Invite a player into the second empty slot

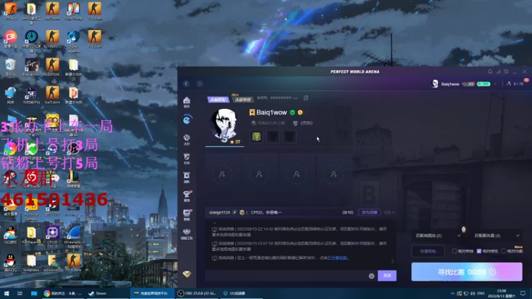pyautogui.click(x=259, y=175)
